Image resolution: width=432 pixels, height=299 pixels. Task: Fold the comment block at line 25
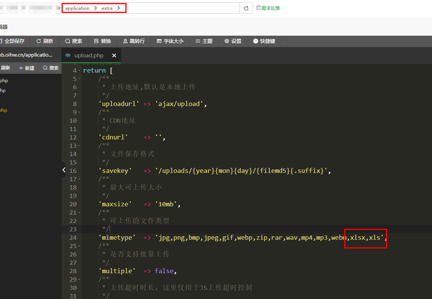tap(79, 246)
